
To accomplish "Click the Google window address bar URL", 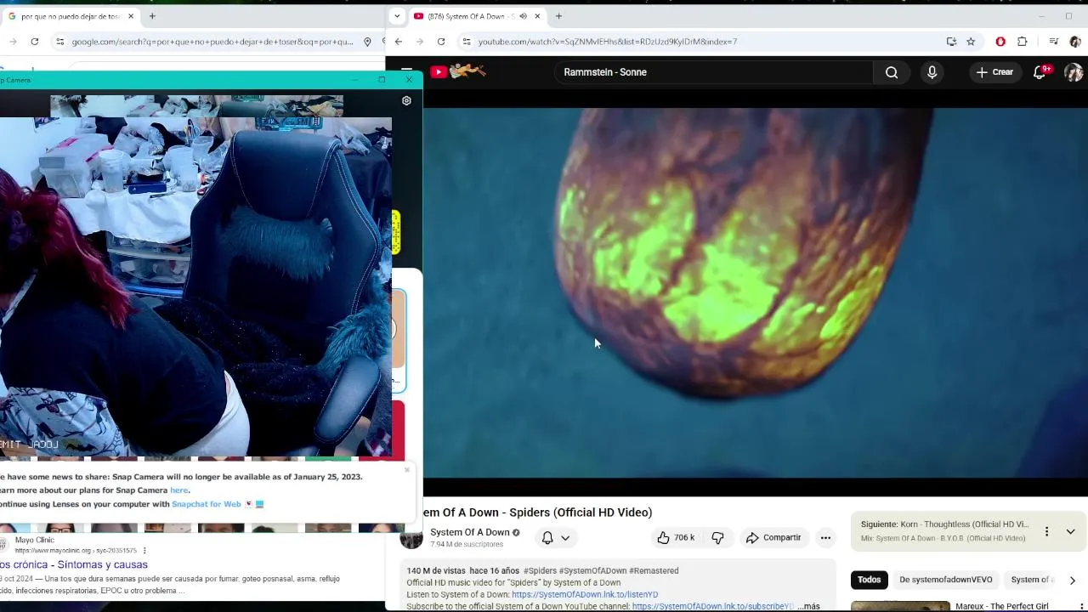I will [212, 42].
